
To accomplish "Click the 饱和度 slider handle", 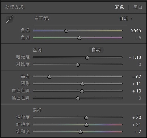I will [81, 132].
